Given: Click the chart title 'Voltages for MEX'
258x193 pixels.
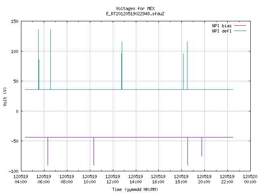Looking at the screenshot, I should pyautogui.click(x=135, y=8).
